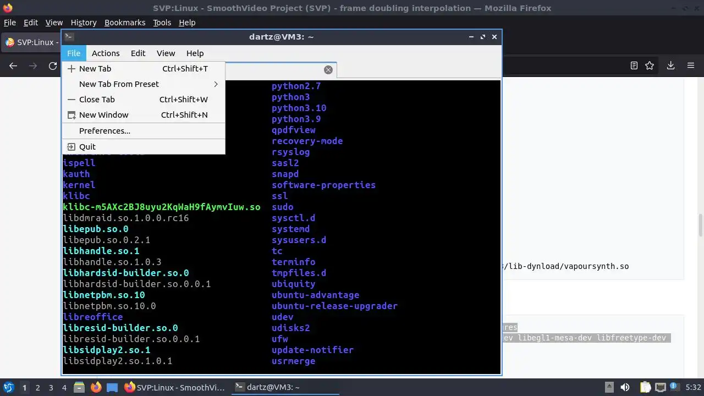Open the system start menu in the taskbar
This screenshot has height=396, width=704.
[8, 388]
